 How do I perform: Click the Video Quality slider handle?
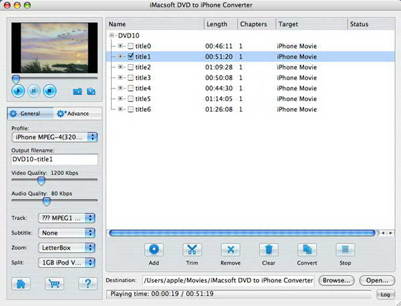coord(41,180)
